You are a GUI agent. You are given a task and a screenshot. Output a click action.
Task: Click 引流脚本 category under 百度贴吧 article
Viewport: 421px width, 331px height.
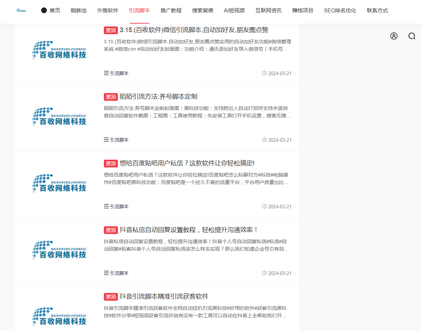(119, 207)
